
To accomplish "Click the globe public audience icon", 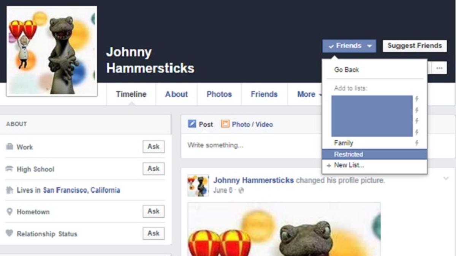I will pyautogui.click(x=241, y=191).
